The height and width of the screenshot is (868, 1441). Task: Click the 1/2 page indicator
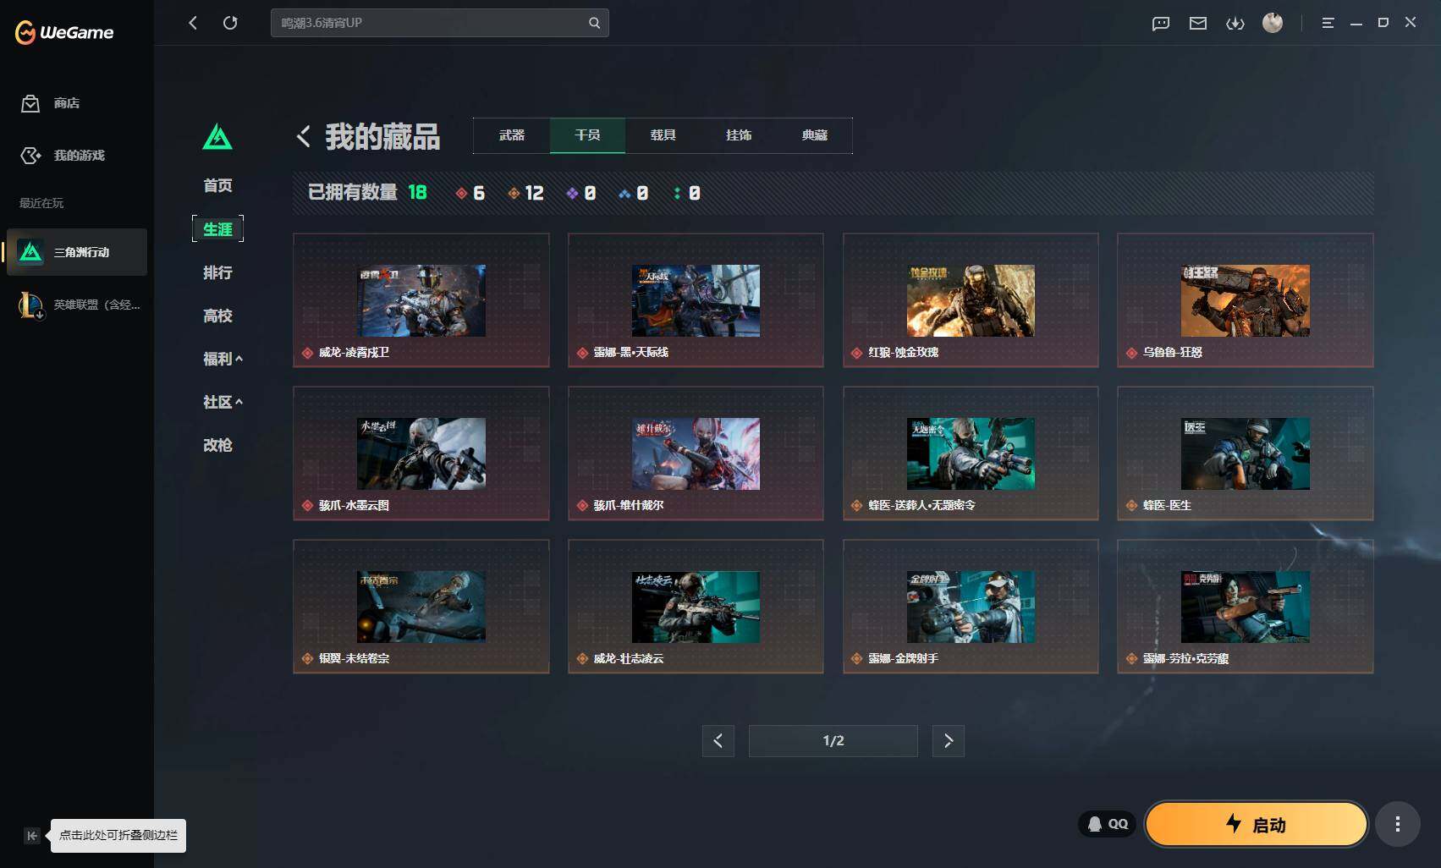point(833,741)
